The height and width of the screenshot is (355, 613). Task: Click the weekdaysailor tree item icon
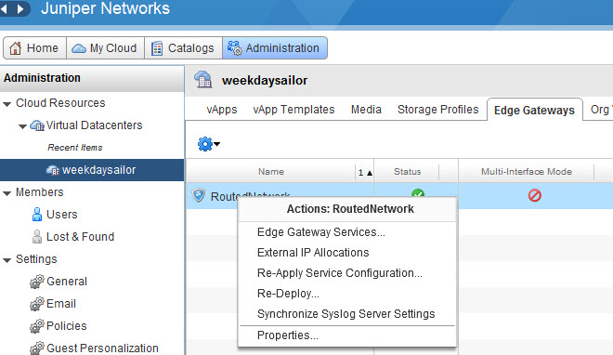tap(53, 170)
